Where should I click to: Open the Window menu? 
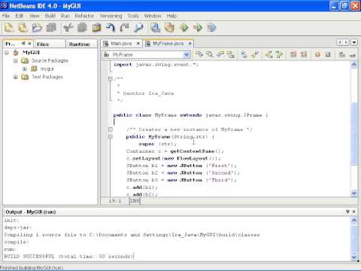[x=153, y=16]
